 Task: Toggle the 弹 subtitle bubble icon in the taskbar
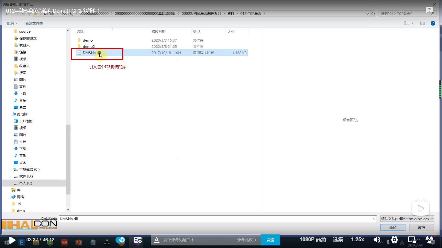tap(120, 240)
